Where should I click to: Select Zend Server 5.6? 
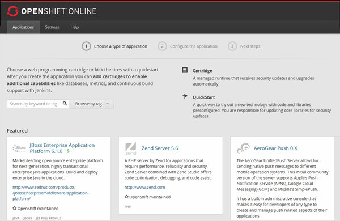tap(160, 148)
